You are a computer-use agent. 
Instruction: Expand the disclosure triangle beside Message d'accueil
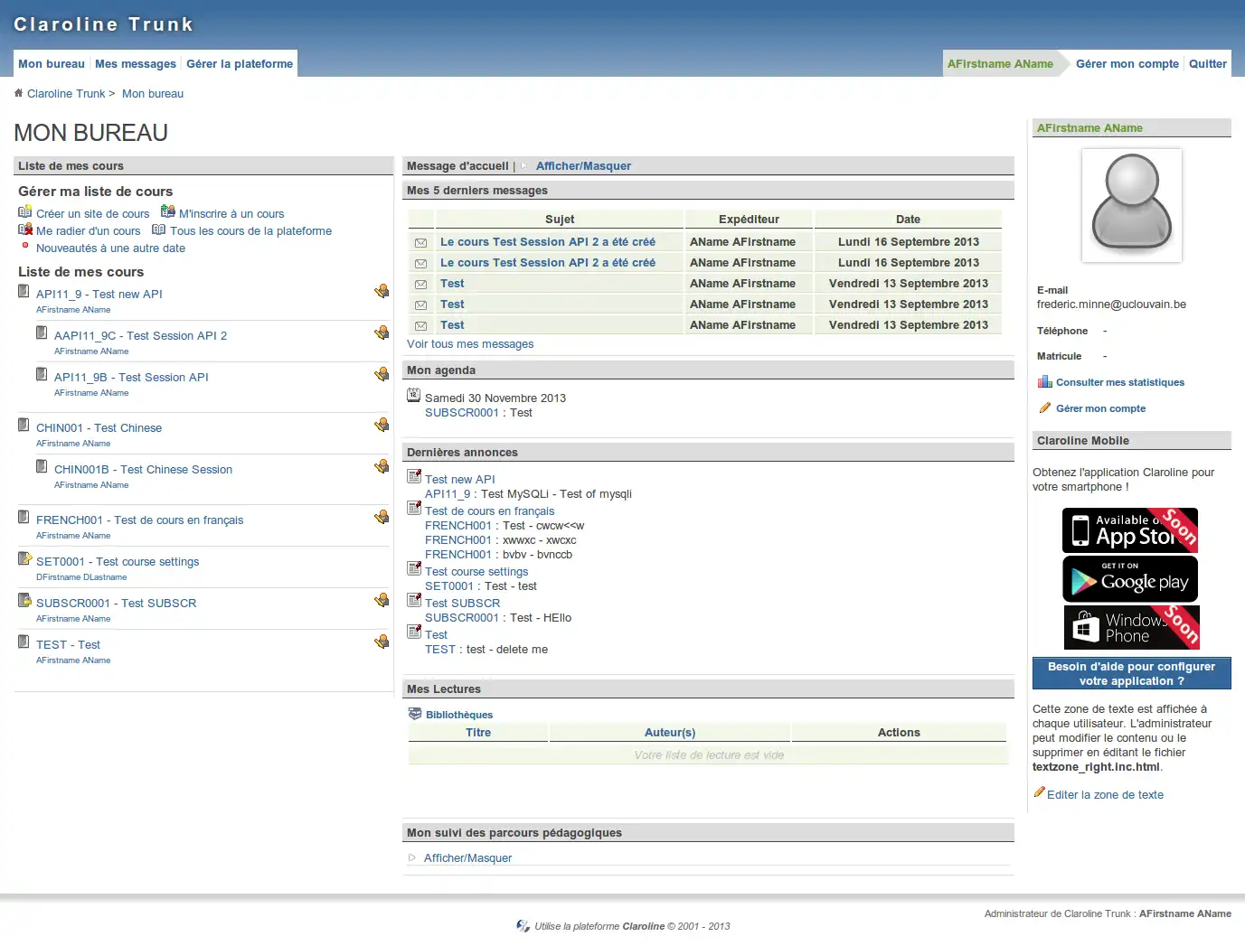[x=523, y=165]
